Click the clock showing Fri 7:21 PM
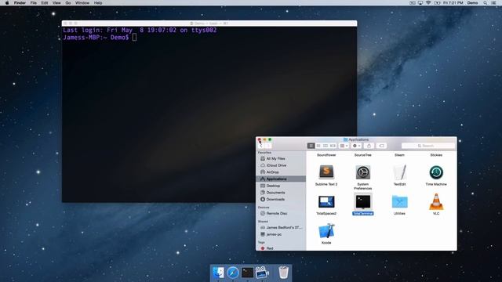The width and height of the screenshot is (502, 282). pos(453,3)
